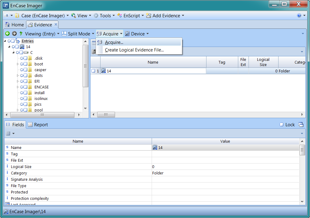Image resolution: width=310 pixels, height=218 pixels.
Task: Check the install folder checkbox
Action: coord(25,93)
